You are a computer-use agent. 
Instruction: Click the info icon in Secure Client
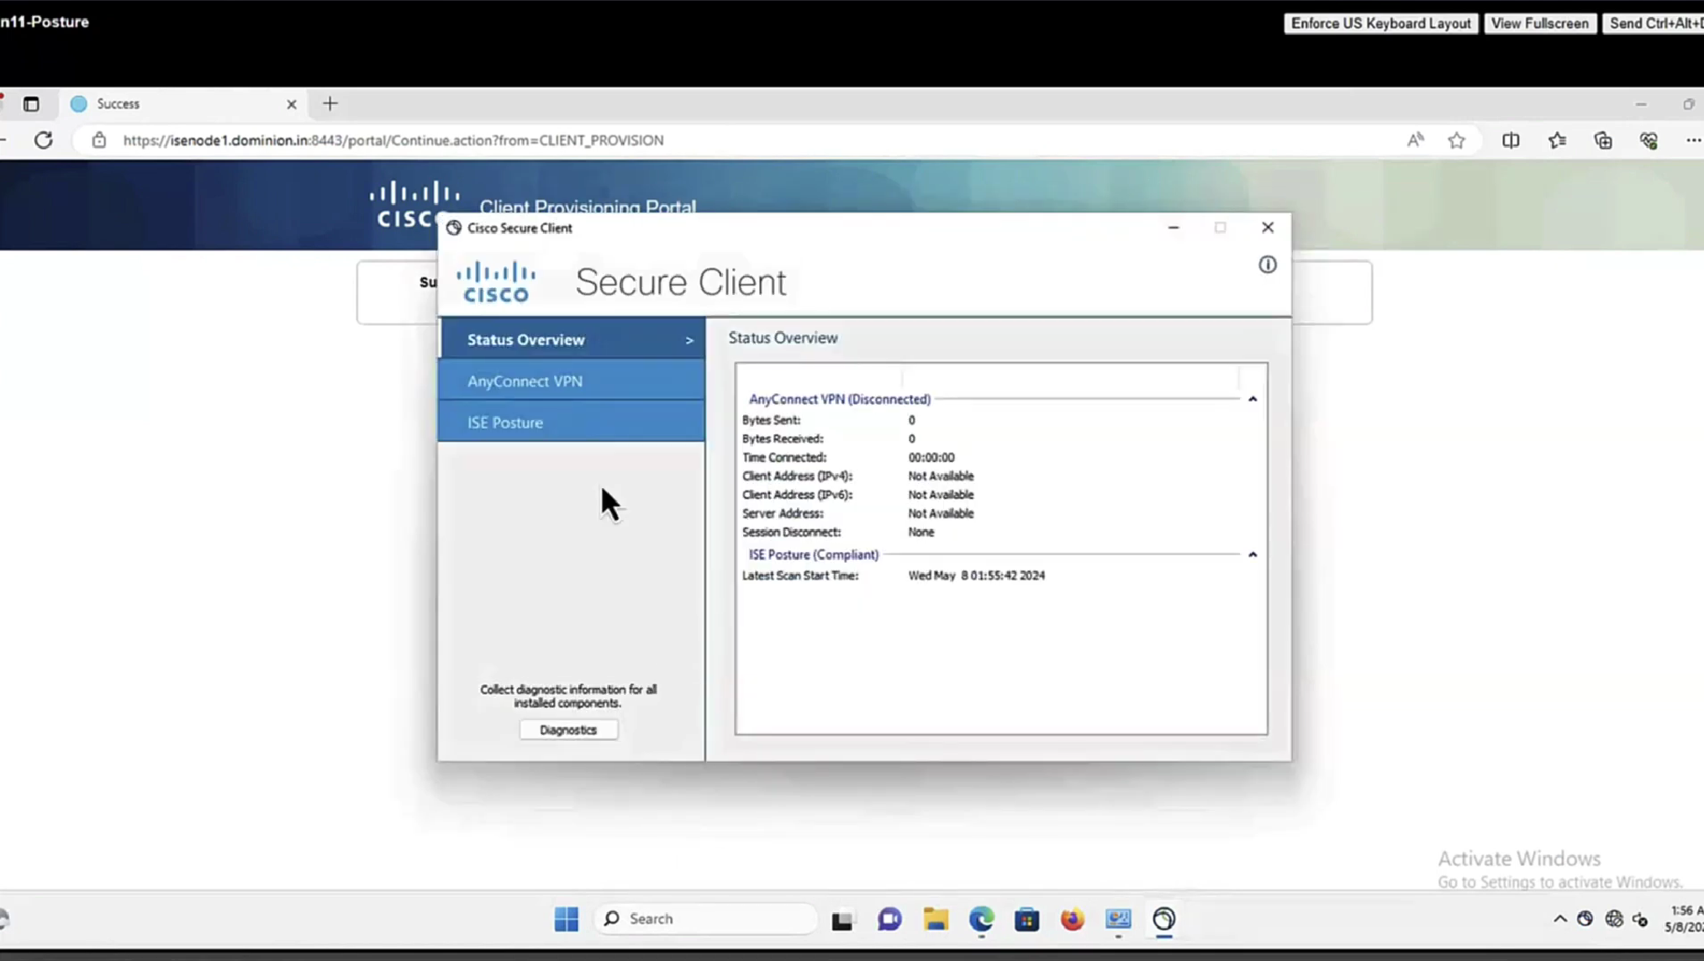1267,265
